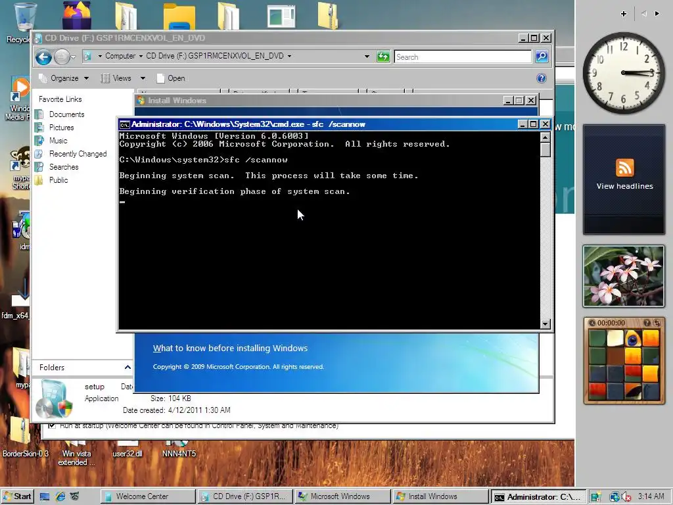
Task: Click the Install Windows title bar icon
Action: [x=141, y=101]
